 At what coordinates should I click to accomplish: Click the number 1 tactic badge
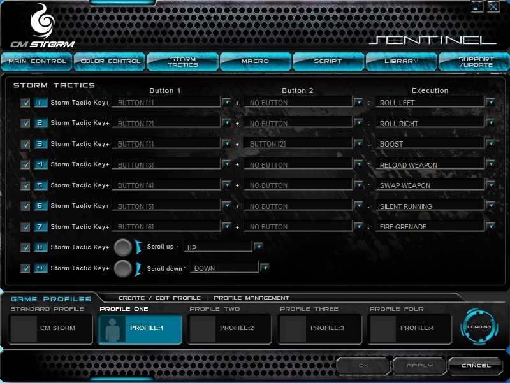point(40,103)
